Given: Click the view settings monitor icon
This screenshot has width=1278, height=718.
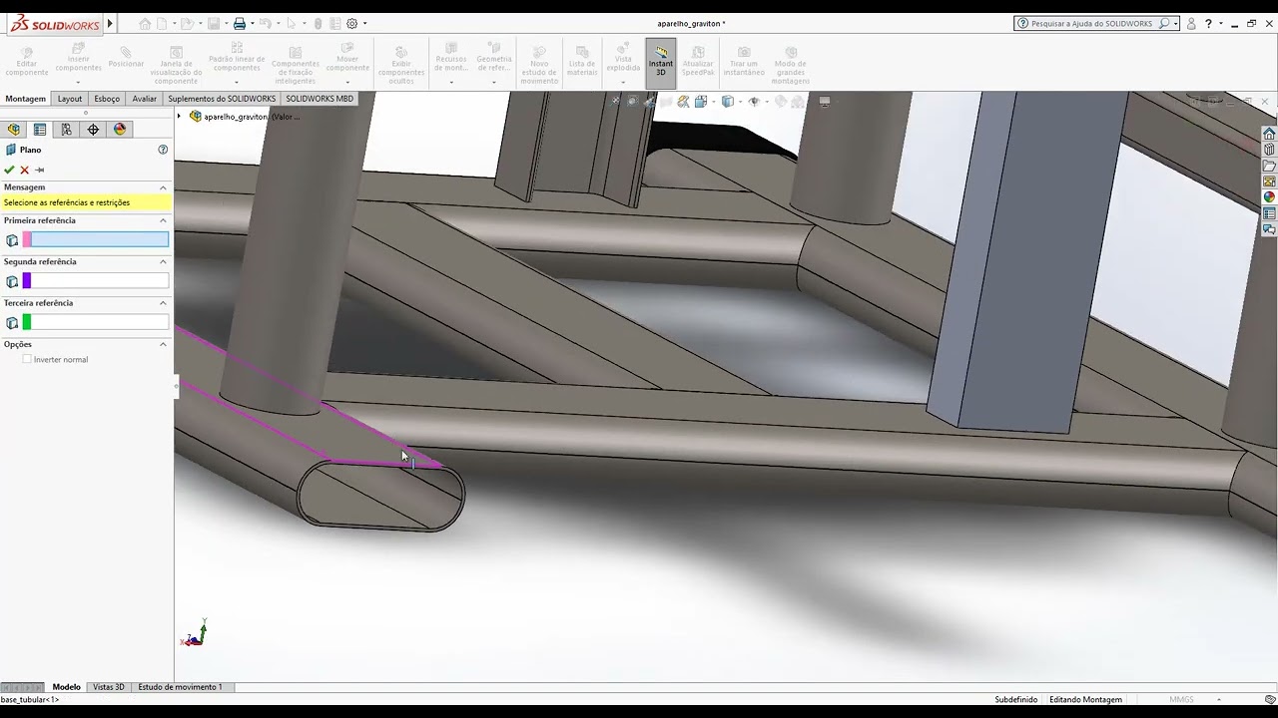Looking at the screenshot, I should click(825, 101).
